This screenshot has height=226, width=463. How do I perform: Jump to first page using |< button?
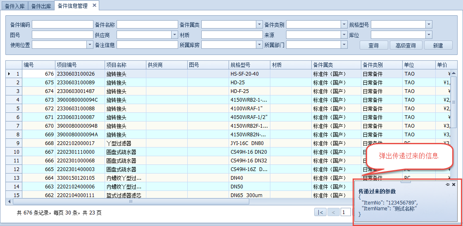pyautogui.click(x=320, y=212)
